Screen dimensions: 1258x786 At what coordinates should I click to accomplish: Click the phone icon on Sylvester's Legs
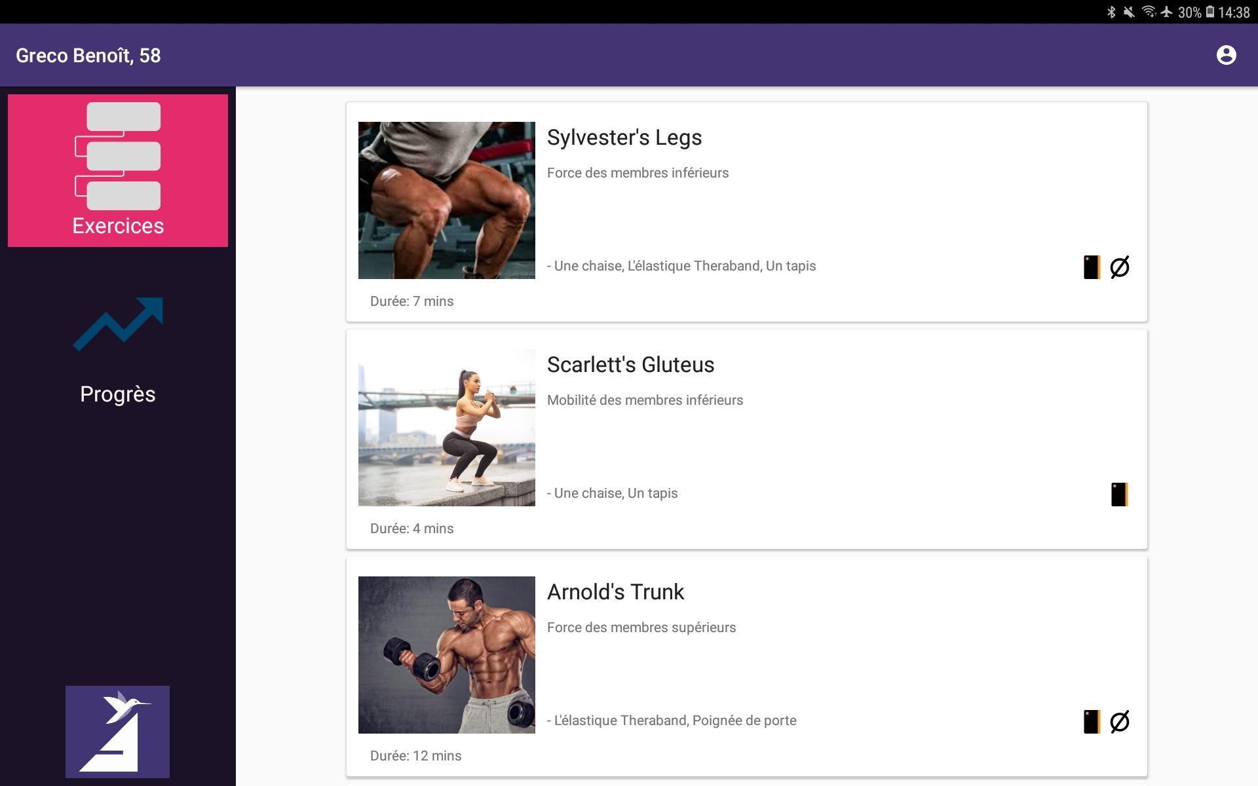pyautogui.click(x=1092, y=267)
